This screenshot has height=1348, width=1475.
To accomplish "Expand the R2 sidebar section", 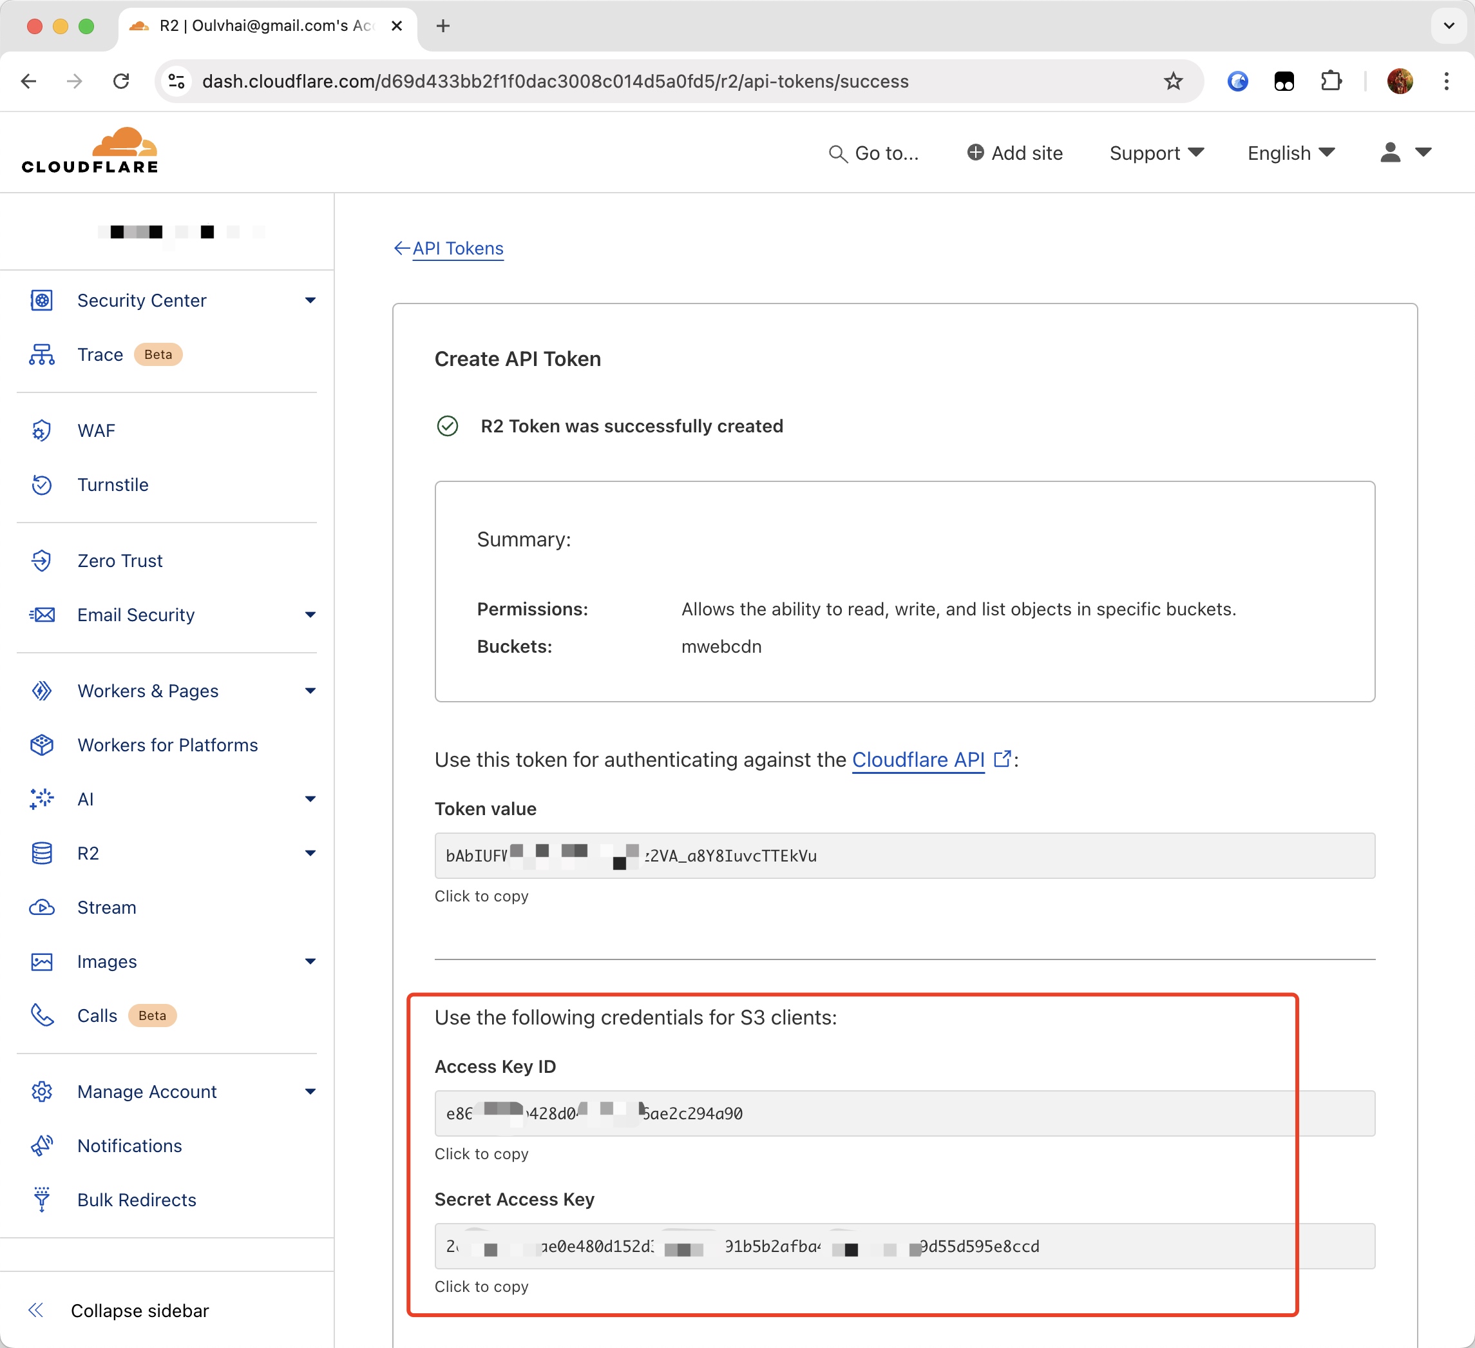I will [x=310, y=853].
